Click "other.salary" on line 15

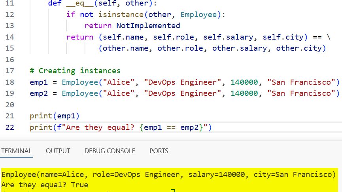(240, 48)
